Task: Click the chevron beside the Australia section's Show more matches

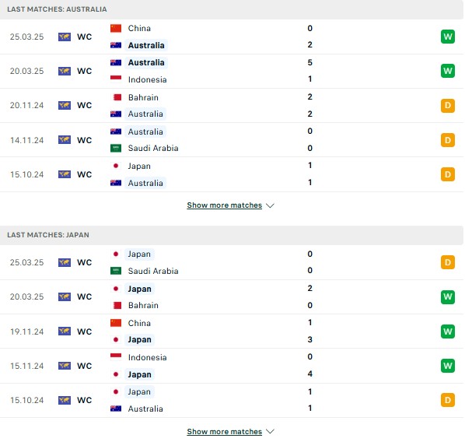Action: (x=270, y=205)
